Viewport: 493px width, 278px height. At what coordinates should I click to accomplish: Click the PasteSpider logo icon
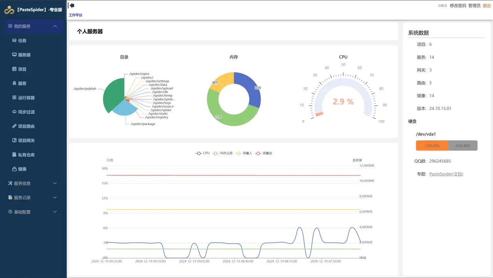pos(9,10)
